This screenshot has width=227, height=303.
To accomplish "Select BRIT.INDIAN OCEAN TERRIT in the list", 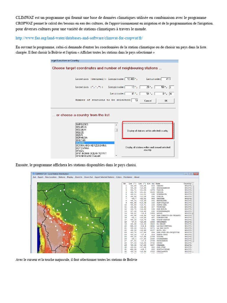I will pos(91,154).
